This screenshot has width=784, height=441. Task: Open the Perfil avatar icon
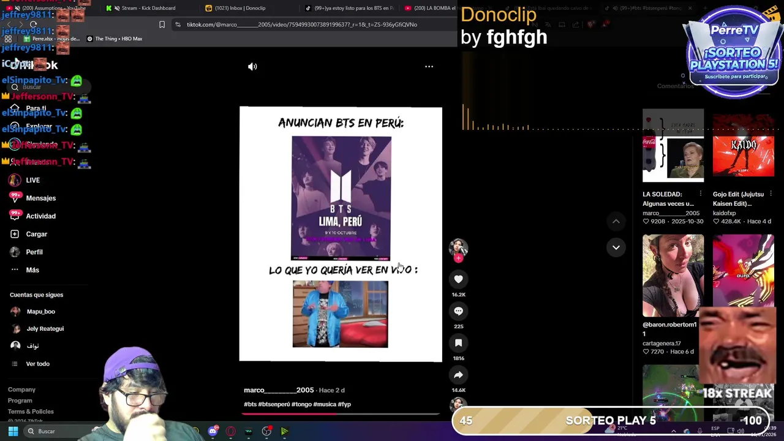[x=15, y=252]
